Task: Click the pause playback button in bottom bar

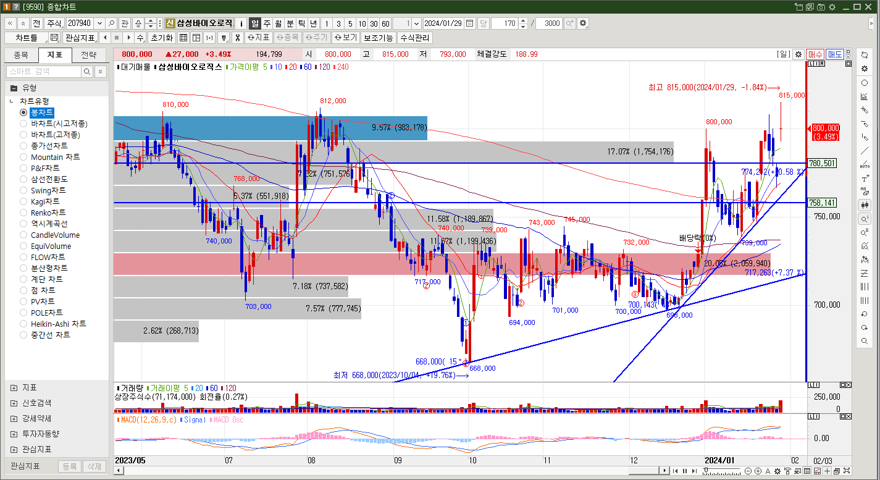Action: click(684, 471)
